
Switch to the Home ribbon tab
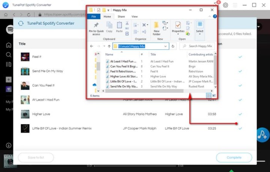107,16
